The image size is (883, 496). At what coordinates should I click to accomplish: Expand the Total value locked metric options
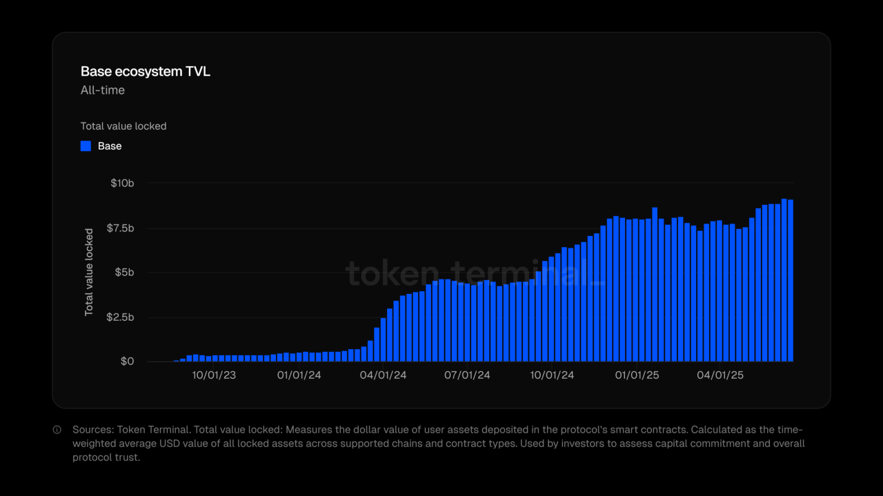[x=123, y=126]
